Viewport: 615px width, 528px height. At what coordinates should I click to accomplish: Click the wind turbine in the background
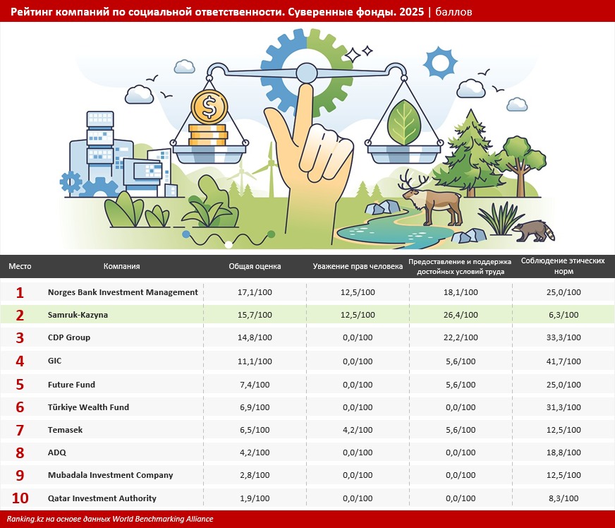tap(269, 168)
